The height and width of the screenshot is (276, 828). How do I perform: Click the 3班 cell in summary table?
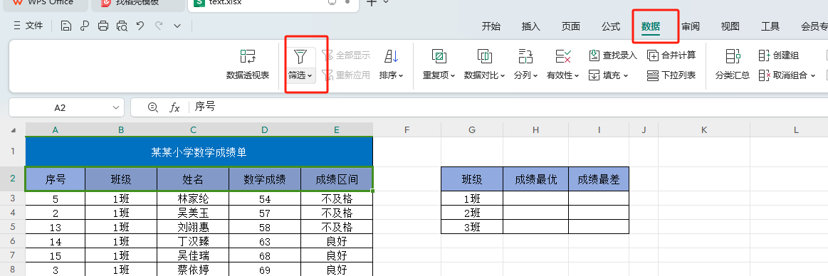pyautogui.click(x=472, y=228)
